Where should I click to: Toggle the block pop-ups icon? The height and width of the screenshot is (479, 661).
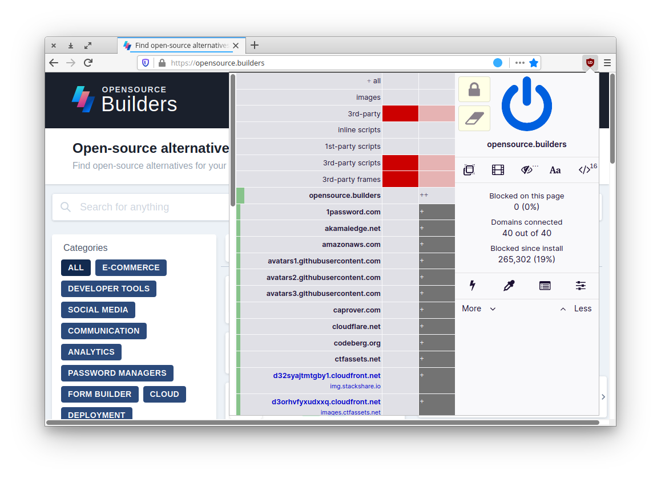(469, 170)
